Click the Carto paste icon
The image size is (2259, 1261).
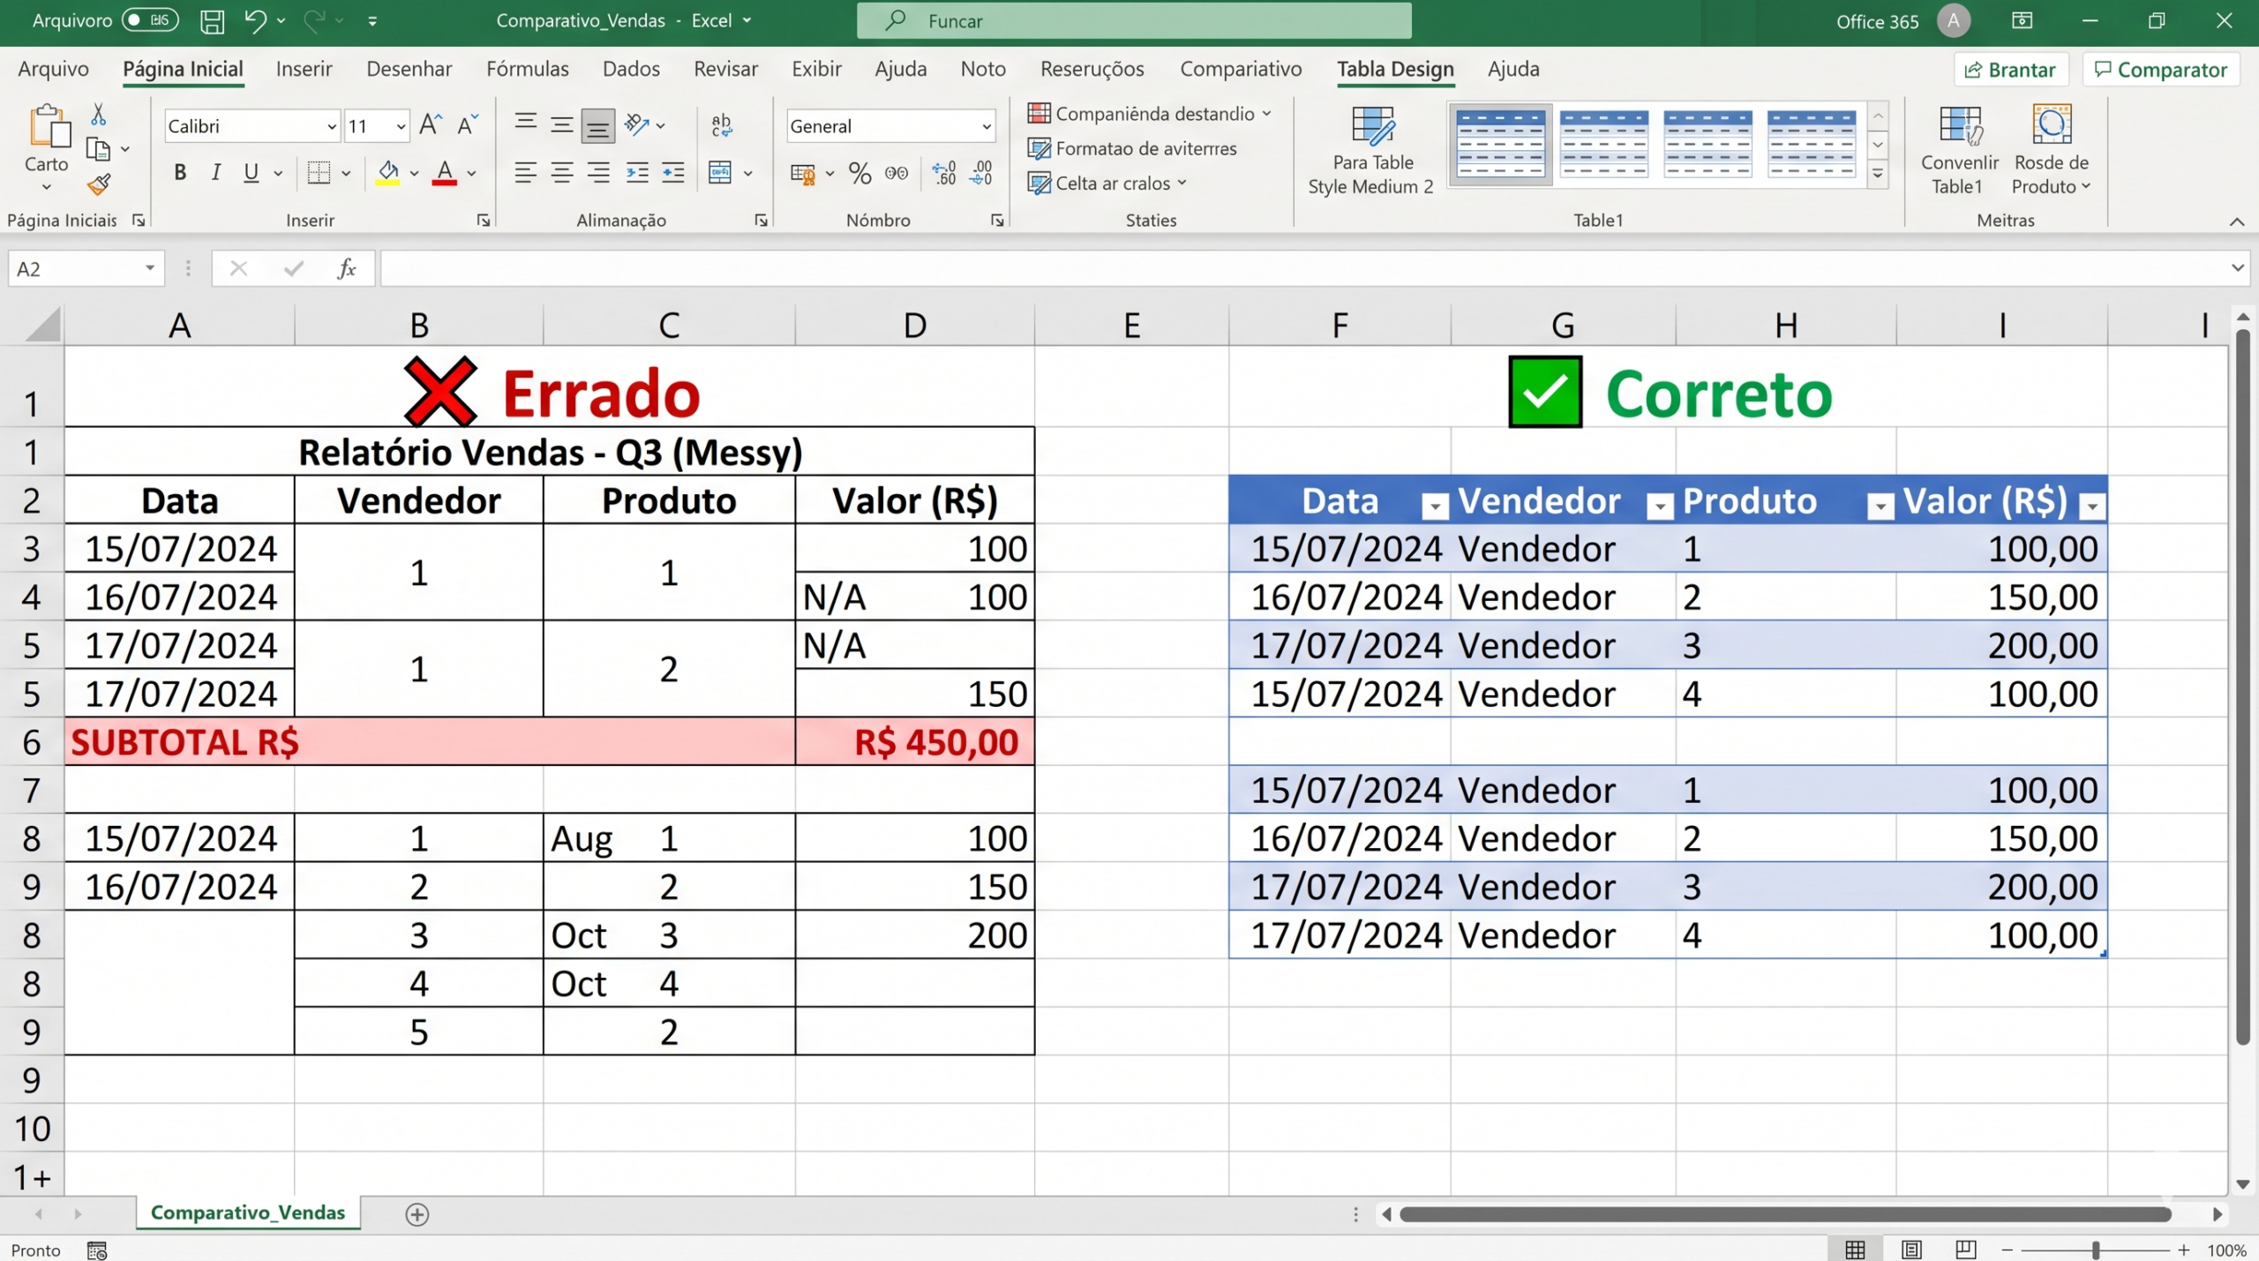[x=49, y=126]
